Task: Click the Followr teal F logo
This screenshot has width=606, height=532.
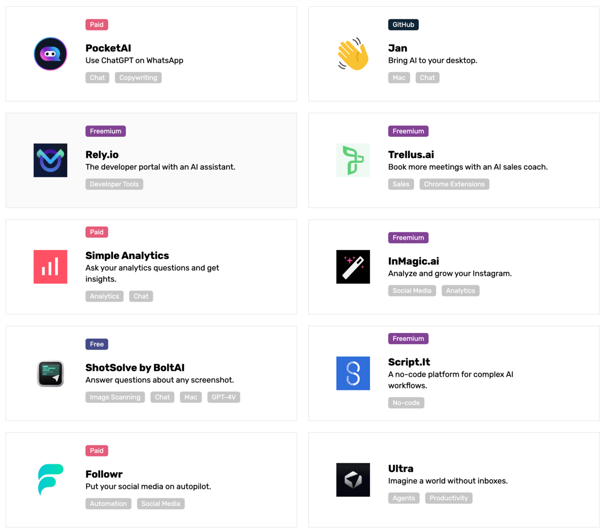Action: click(50, 479)
